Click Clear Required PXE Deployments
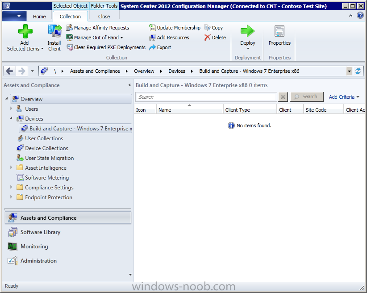The width and height of the screenshot is (367, 293). click(x=106, y=47)
